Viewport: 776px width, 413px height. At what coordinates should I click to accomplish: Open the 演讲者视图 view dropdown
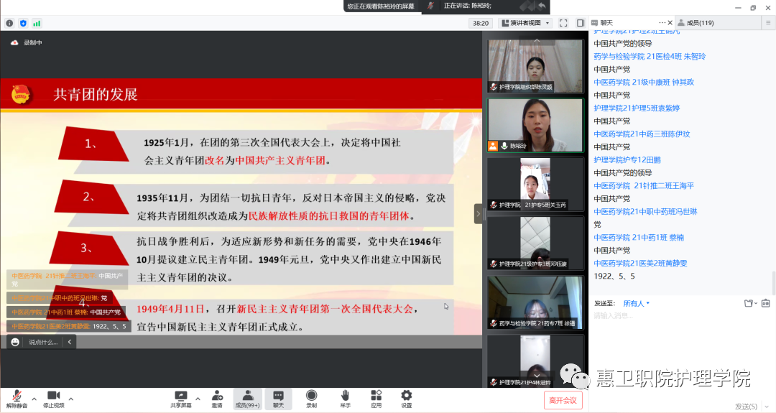click(526, 23)
